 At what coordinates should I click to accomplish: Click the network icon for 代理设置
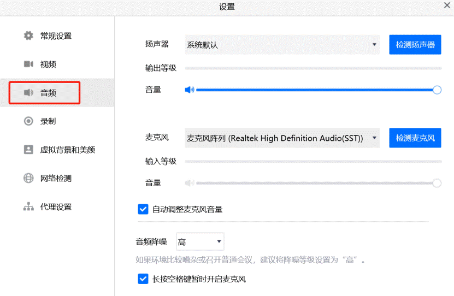28,207
